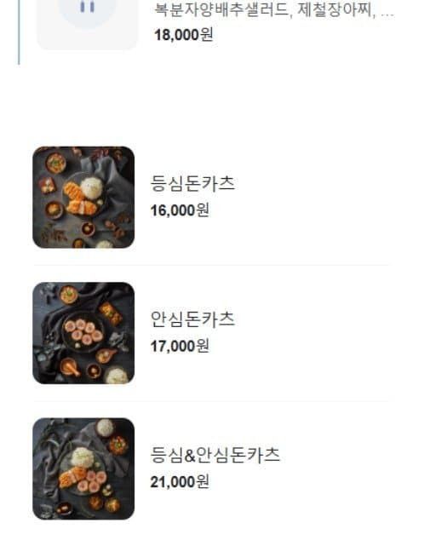The height and width of the screenshot is (540, 436).
Task: Click the vertical blue bar at the left edge
Action: tap(19, 32)
